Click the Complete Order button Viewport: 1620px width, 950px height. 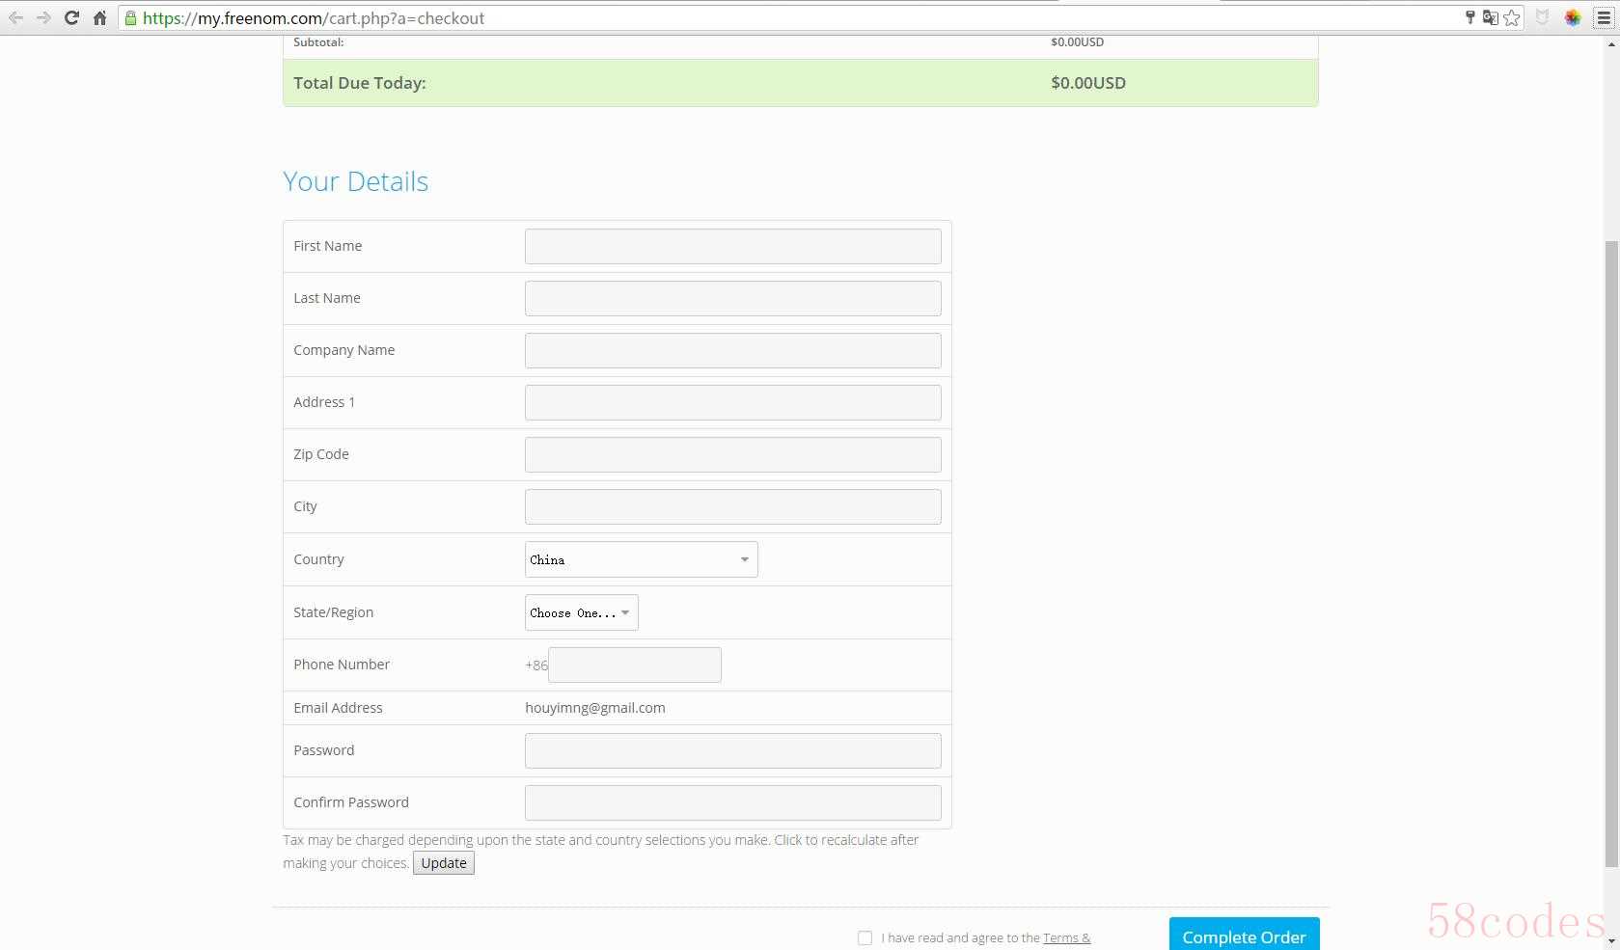pos(1244,936)
